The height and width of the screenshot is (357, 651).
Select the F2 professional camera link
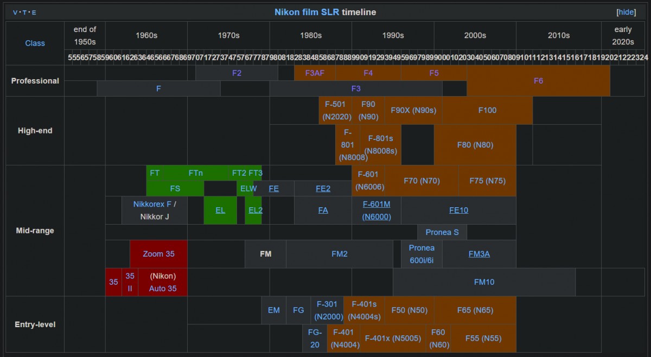237,73
